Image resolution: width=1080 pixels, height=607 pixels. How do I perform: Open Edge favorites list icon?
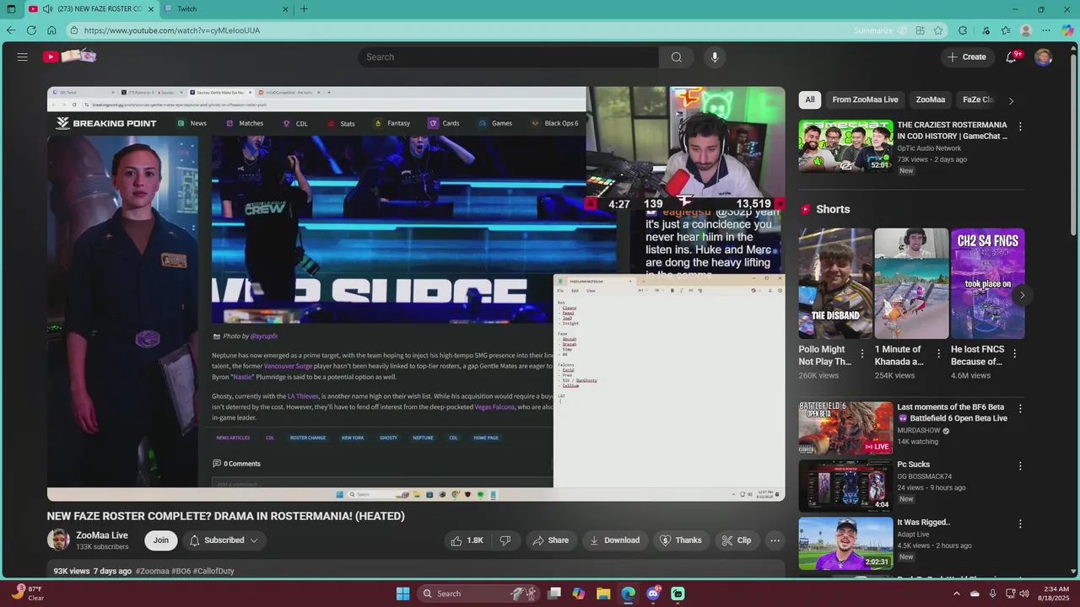tap(1006, 30)
